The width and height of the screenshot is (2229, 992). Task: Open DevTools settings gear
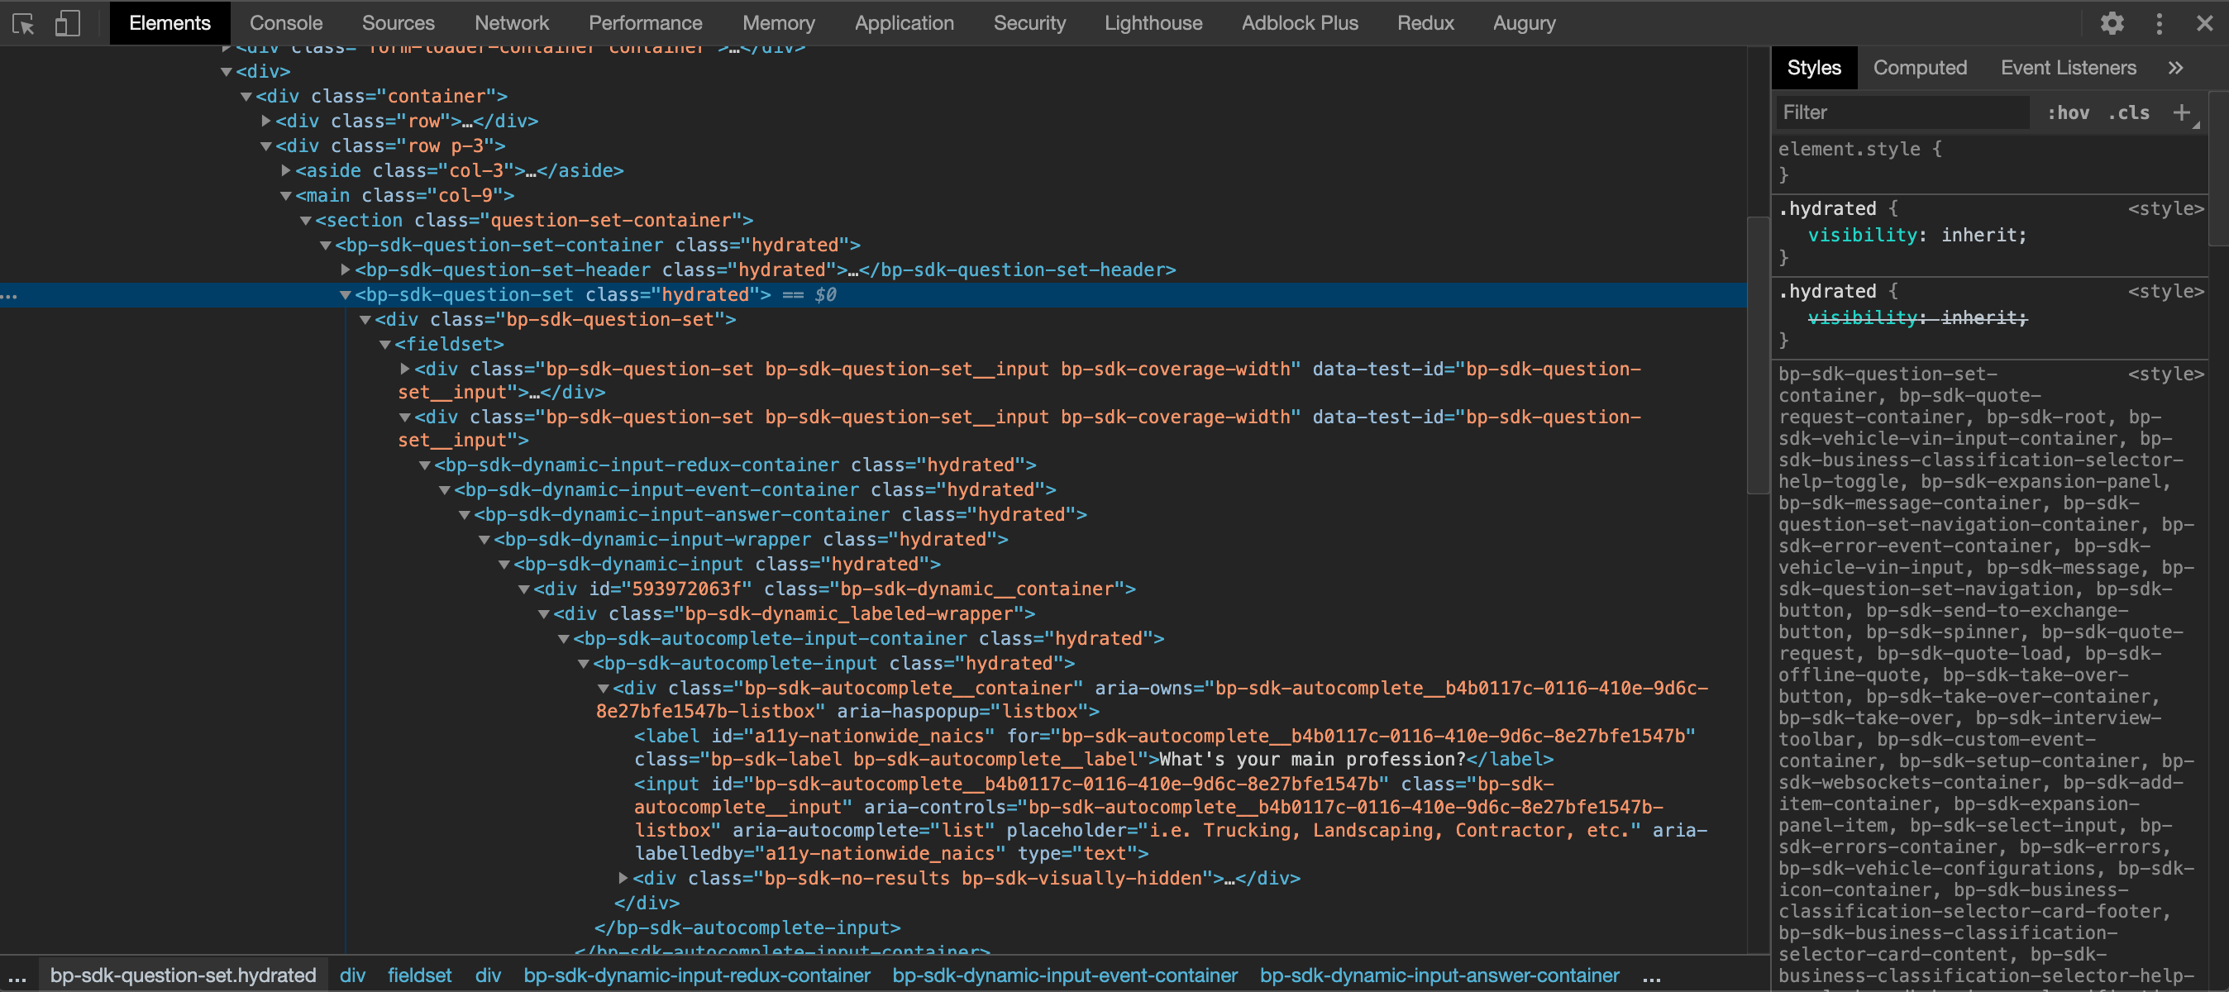tap(2112, 23)
